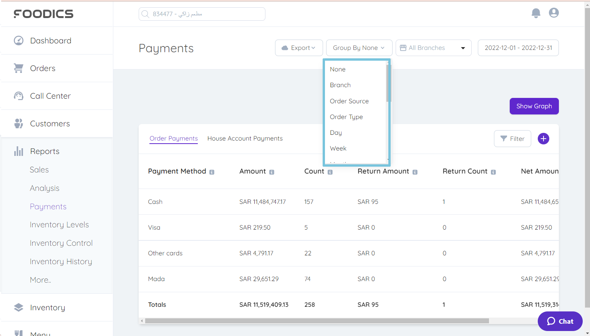Screen dimensions: 590x336
Task: Switch to House Account Payments tab
Action: (x=245, y=138)
